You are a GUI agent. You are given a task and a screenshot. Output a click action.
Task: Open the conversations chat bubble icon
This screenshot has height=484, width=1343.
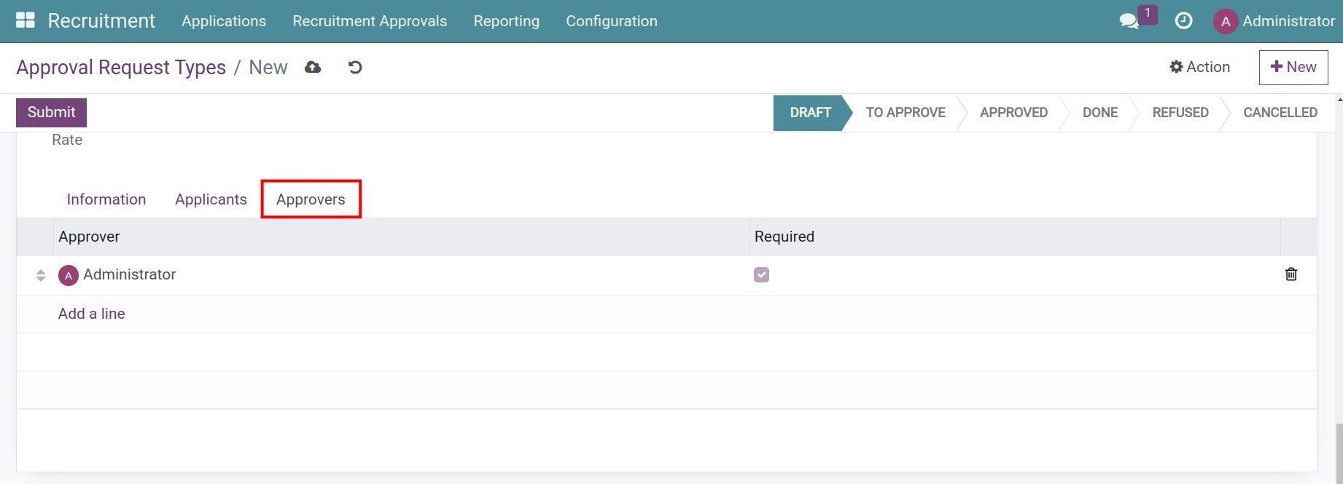[1129, 21]
